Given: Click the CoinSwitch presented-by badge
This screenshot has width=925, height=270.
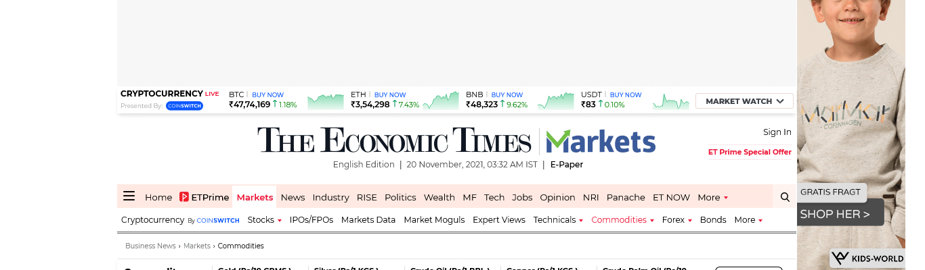Looking at the screenshot, I should point(184,106).
